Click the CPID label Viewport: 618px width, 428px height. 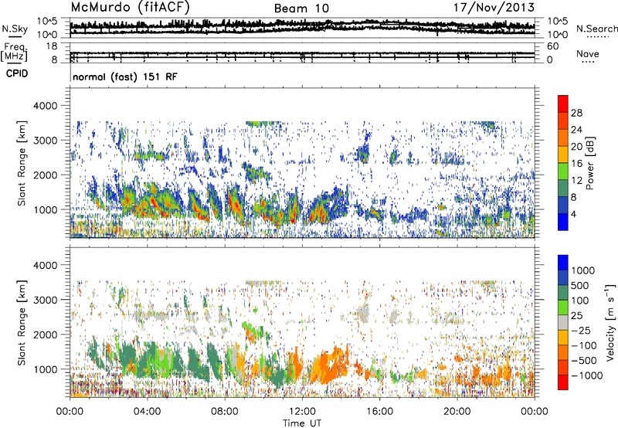coord(17,73)
